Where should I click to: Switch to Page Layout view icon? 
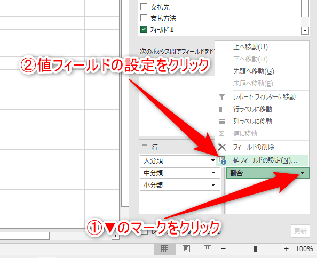tap(186, 249)
